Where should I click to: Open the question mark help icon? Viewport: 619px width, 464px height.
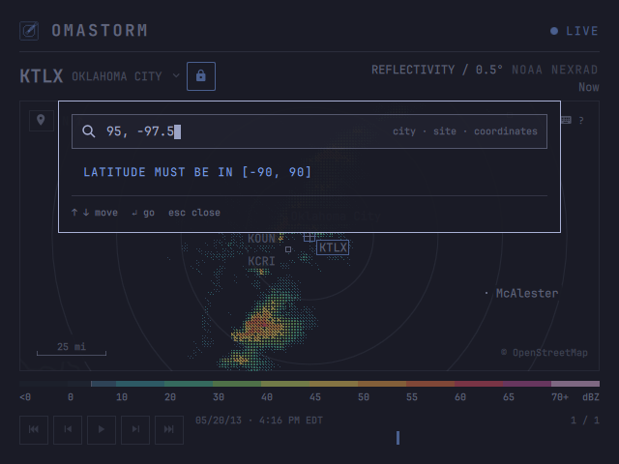[x=581, y=120]
